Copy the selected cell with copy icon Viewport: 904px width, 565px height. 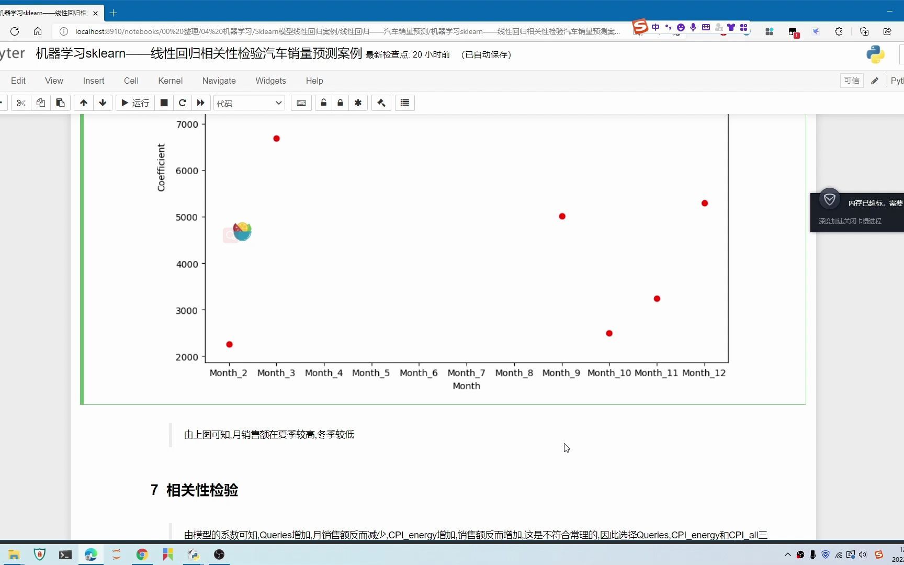coord(40,103)
